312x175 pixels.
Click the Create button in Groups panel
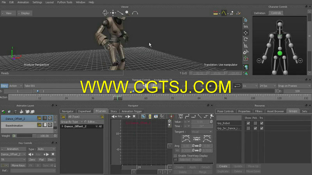coord(223,166)
